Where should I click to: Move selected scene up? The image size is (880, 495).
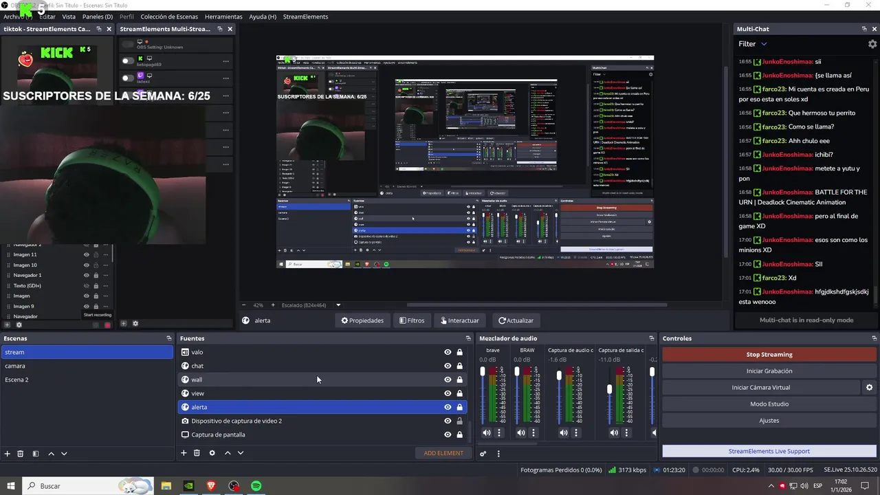[51, 454]
